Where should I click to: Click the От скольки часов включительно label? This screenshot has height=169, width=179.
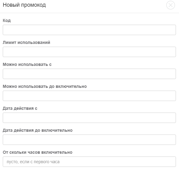(x=38, y=152)
